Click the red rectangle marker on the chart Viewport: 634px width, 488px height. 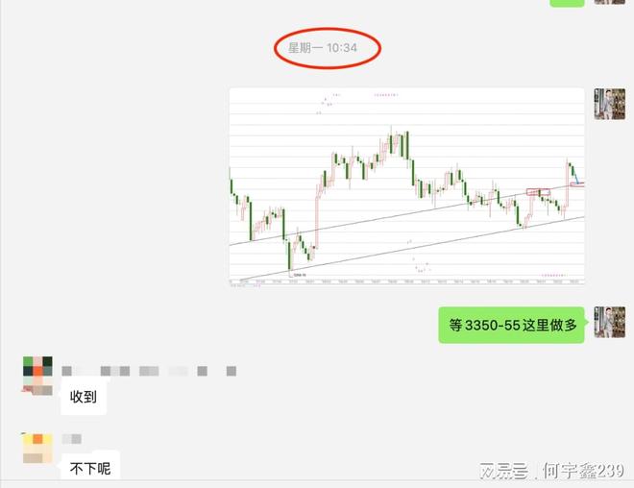538,192
